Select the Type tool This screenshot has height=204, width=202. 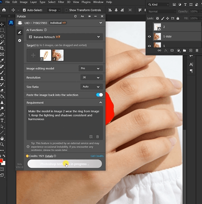coord(2,121)
